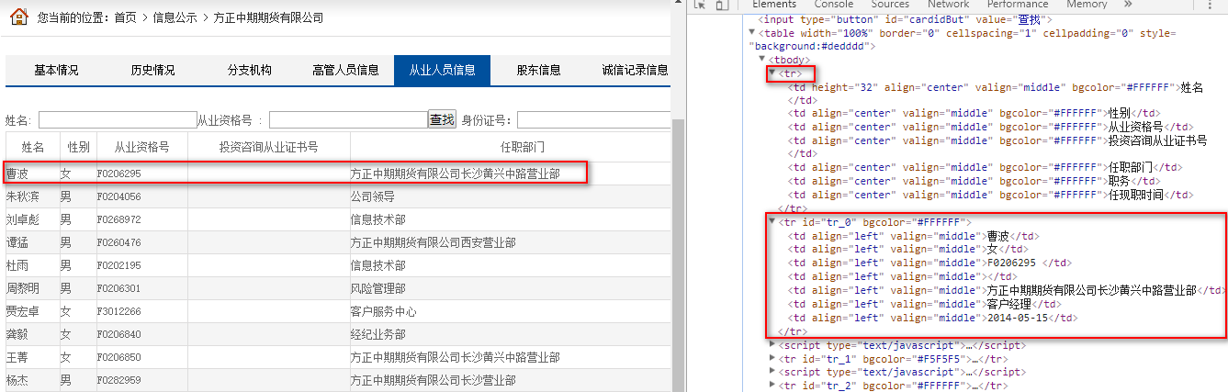Viewport: 1228px width, 392px height.
Task: Toggle the DevTools device toolbar icon
Action: pyautogui.click(x=722, y=5)
